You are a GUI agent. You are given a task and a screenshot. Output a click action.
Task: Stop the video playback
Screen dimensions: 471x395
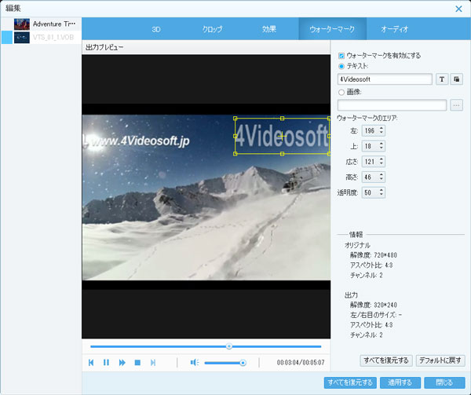tap(137, 362)
